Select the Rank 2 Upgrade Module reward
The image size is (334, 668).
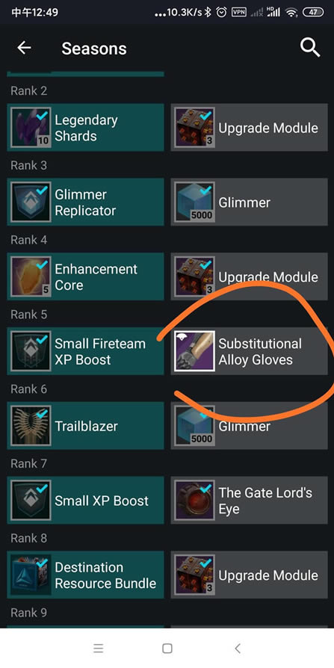click(250, 127)
